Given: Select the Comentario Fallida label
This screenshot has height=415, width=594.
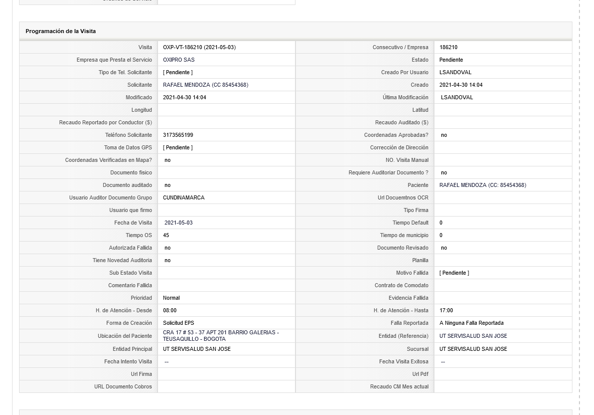Looking at the screenshot, I should point(130,285).
